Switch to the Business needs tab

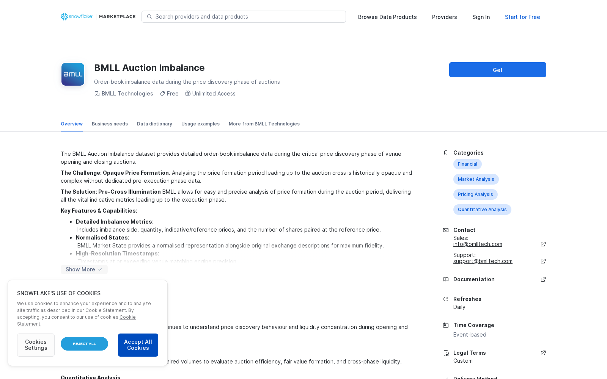point(110,124)
